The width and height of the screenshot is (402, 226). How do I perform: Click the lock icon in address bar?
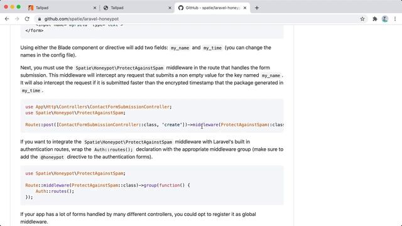(x=39, y=19)
